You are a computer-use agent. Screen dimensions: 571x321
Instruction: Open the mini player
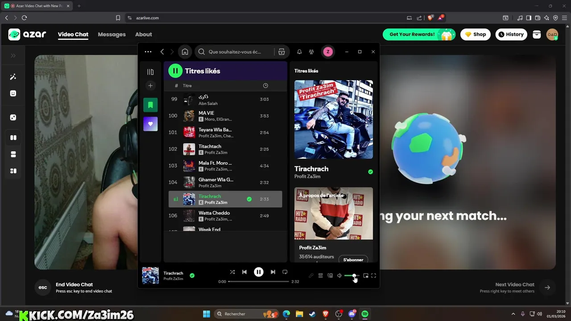click(366, 276)
